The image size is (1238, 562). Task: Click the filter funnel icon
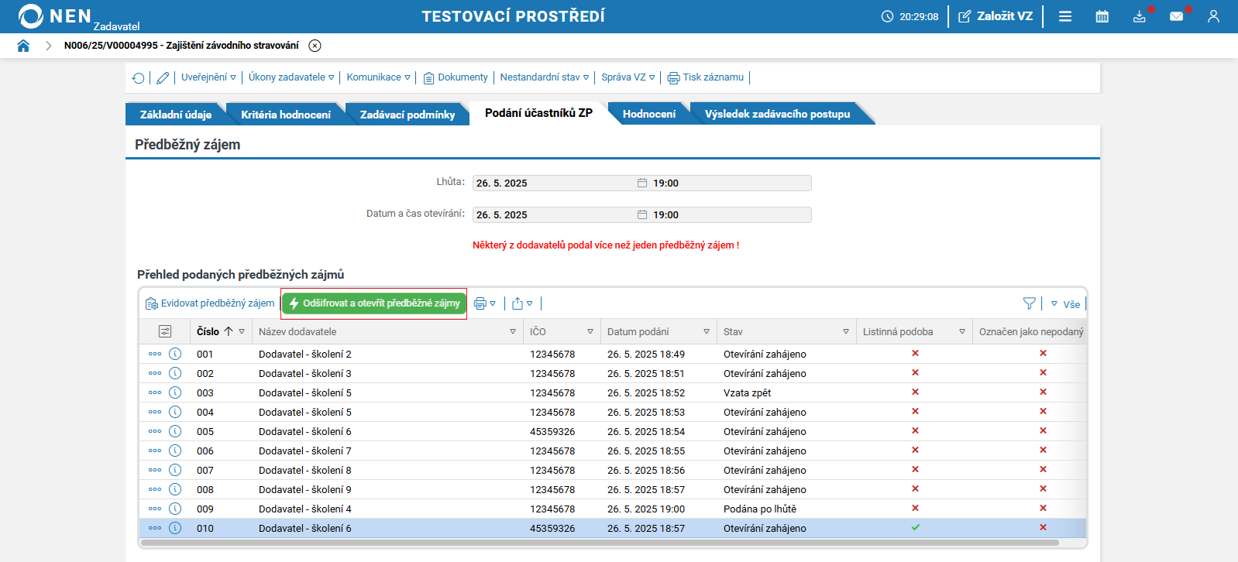click(1029, 303)
